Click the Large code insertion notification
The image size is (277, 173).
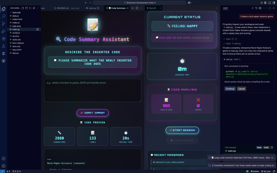tap(241, 158)
